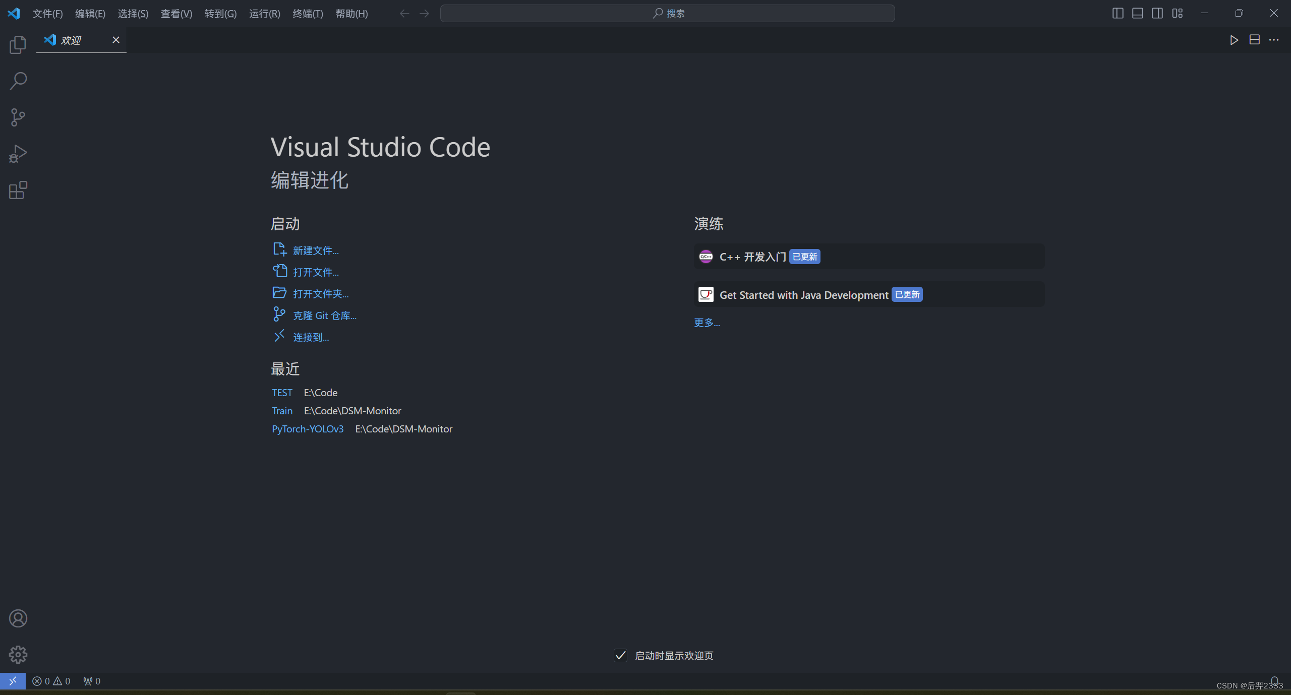
Task: Open the Manage gear menu
Action: pos(18,655)
